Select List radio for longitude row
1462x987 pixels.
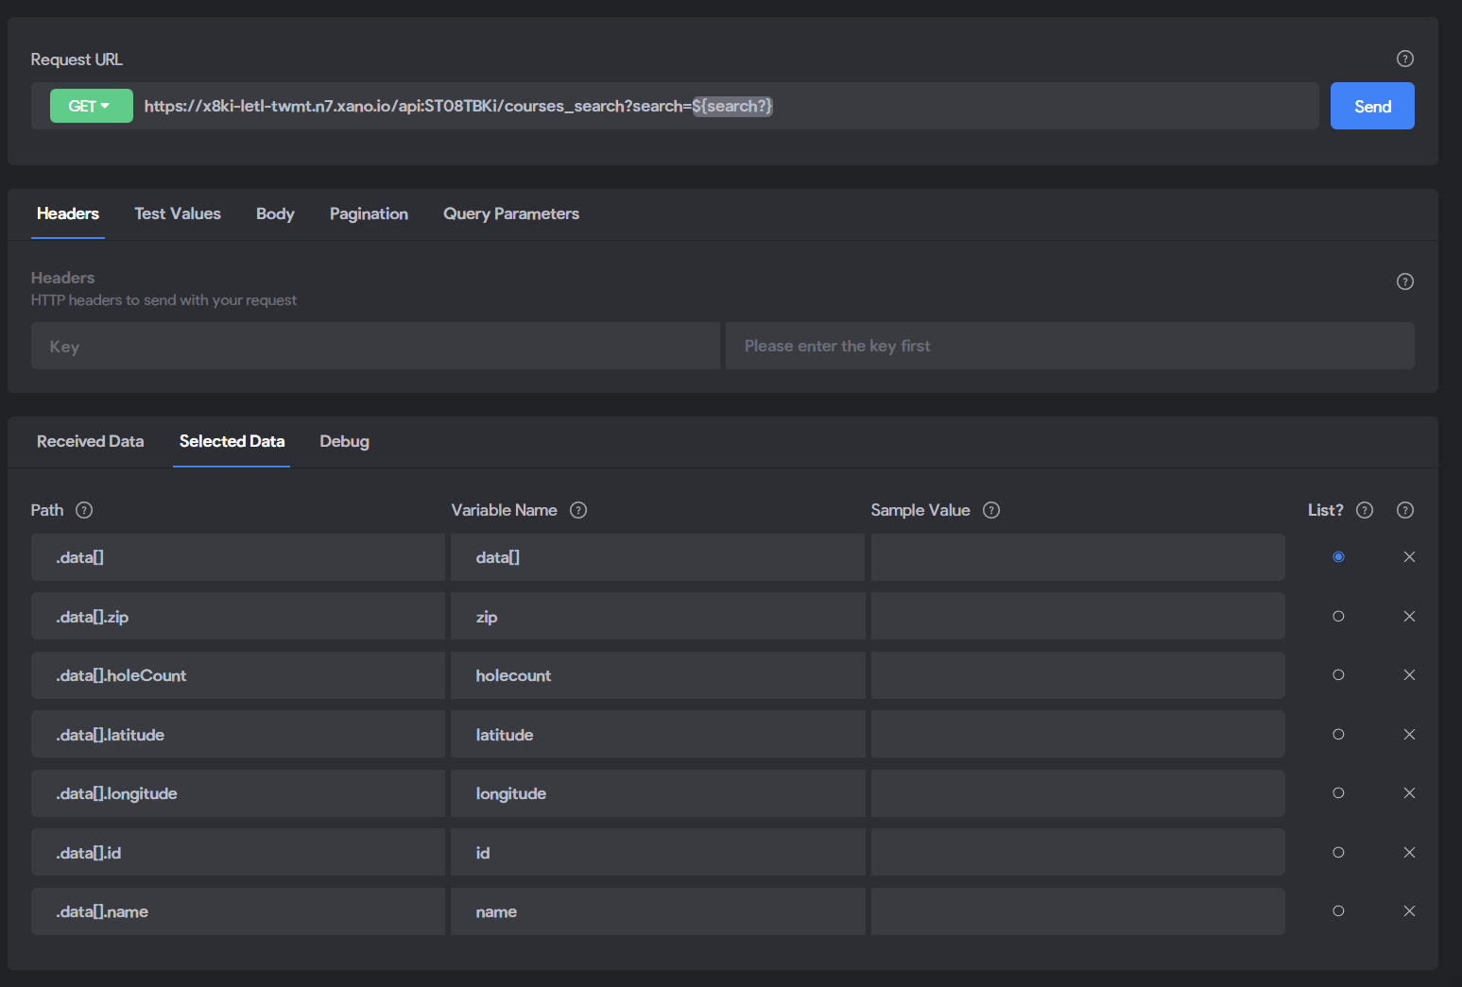pyautogui.click(x=1338, y=793)
